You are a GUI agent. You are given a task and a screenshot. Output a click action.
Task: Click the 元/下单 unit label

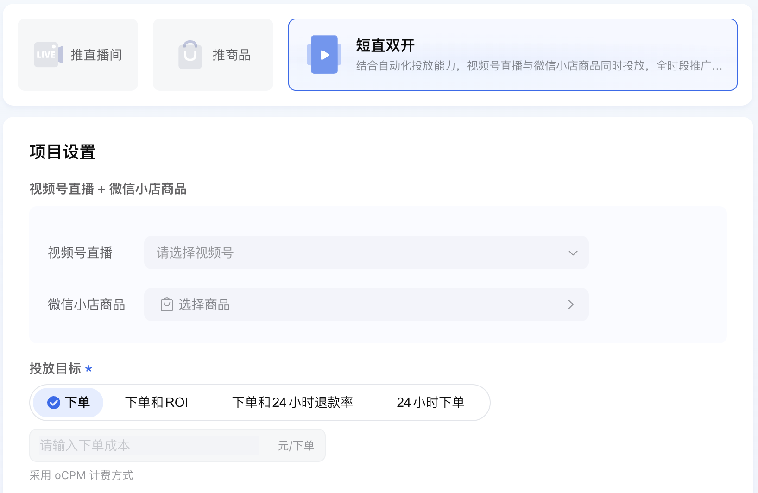point(295,445)
